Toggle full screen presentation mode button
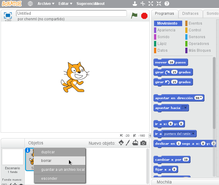The image size is (219, 185). pos(8,15)
